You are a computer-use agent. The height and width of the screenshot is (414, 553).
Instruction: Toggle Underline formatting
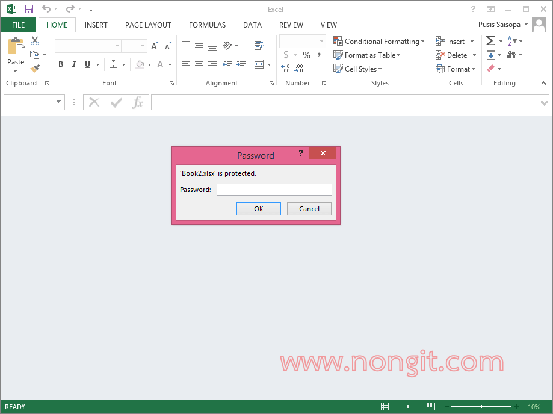tap(87, 64)
